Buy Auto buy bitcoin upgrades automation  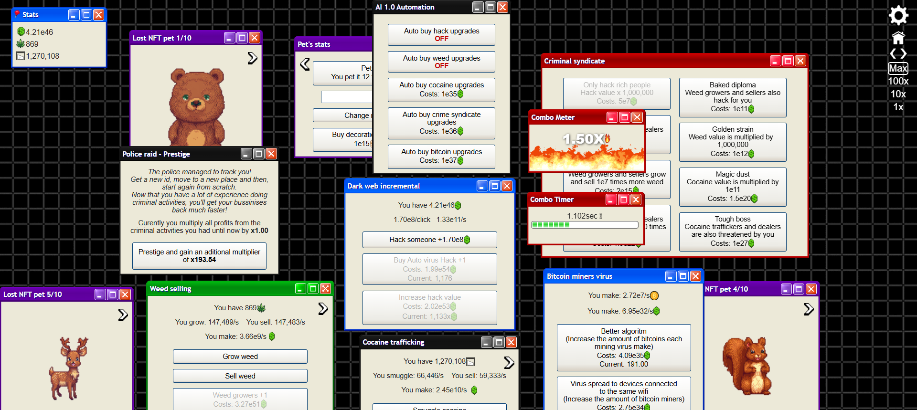441,157
